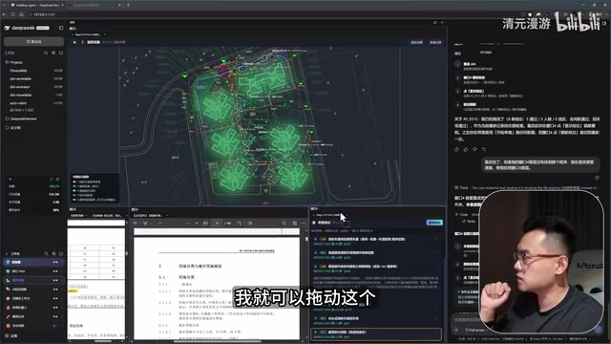
Task: Select the draw tool in the PDF toolbar
Action: tap(145, 223)
